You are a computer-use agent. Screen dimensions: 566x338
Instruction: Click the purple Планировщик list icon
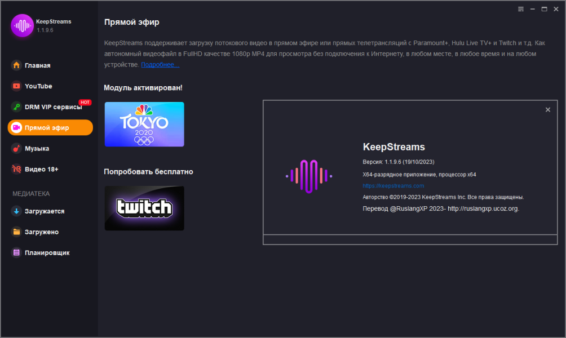[16, 253]
